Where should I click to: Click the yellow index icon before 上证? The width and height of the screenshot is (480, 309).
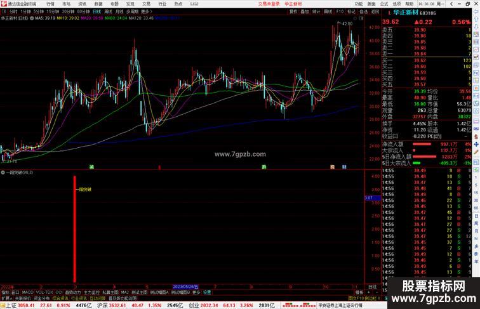point(3,305)
